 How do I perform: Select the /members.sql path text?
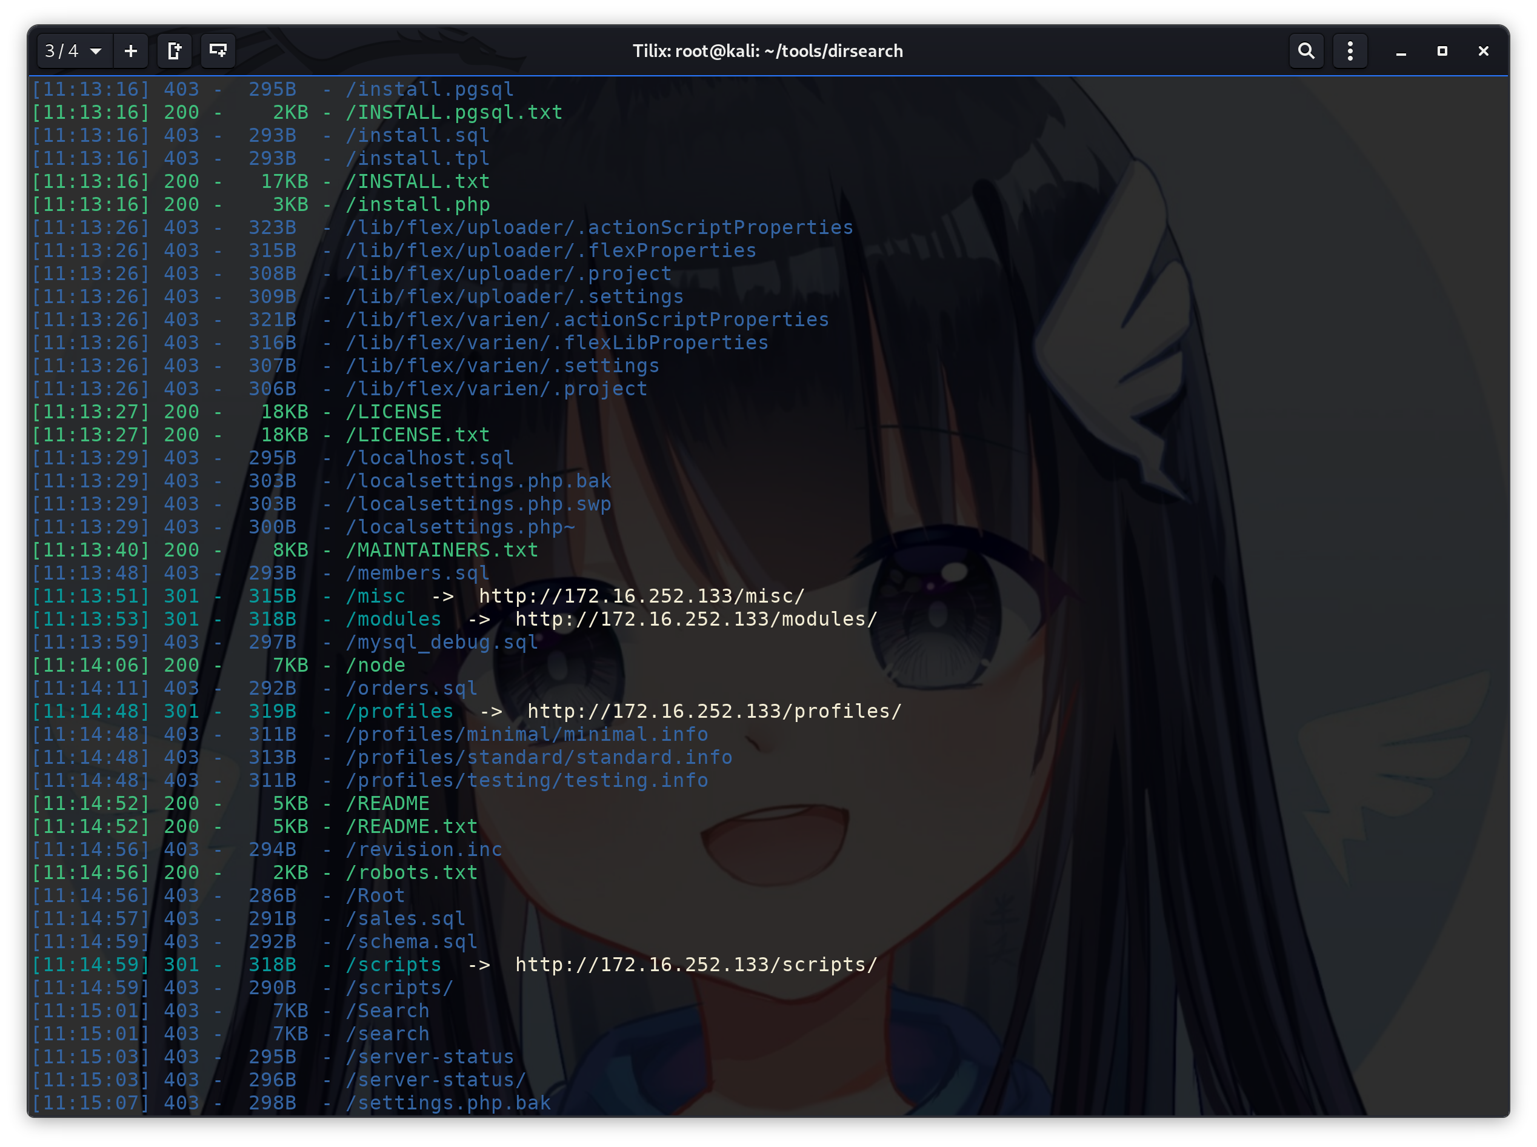tap(417, 573)
